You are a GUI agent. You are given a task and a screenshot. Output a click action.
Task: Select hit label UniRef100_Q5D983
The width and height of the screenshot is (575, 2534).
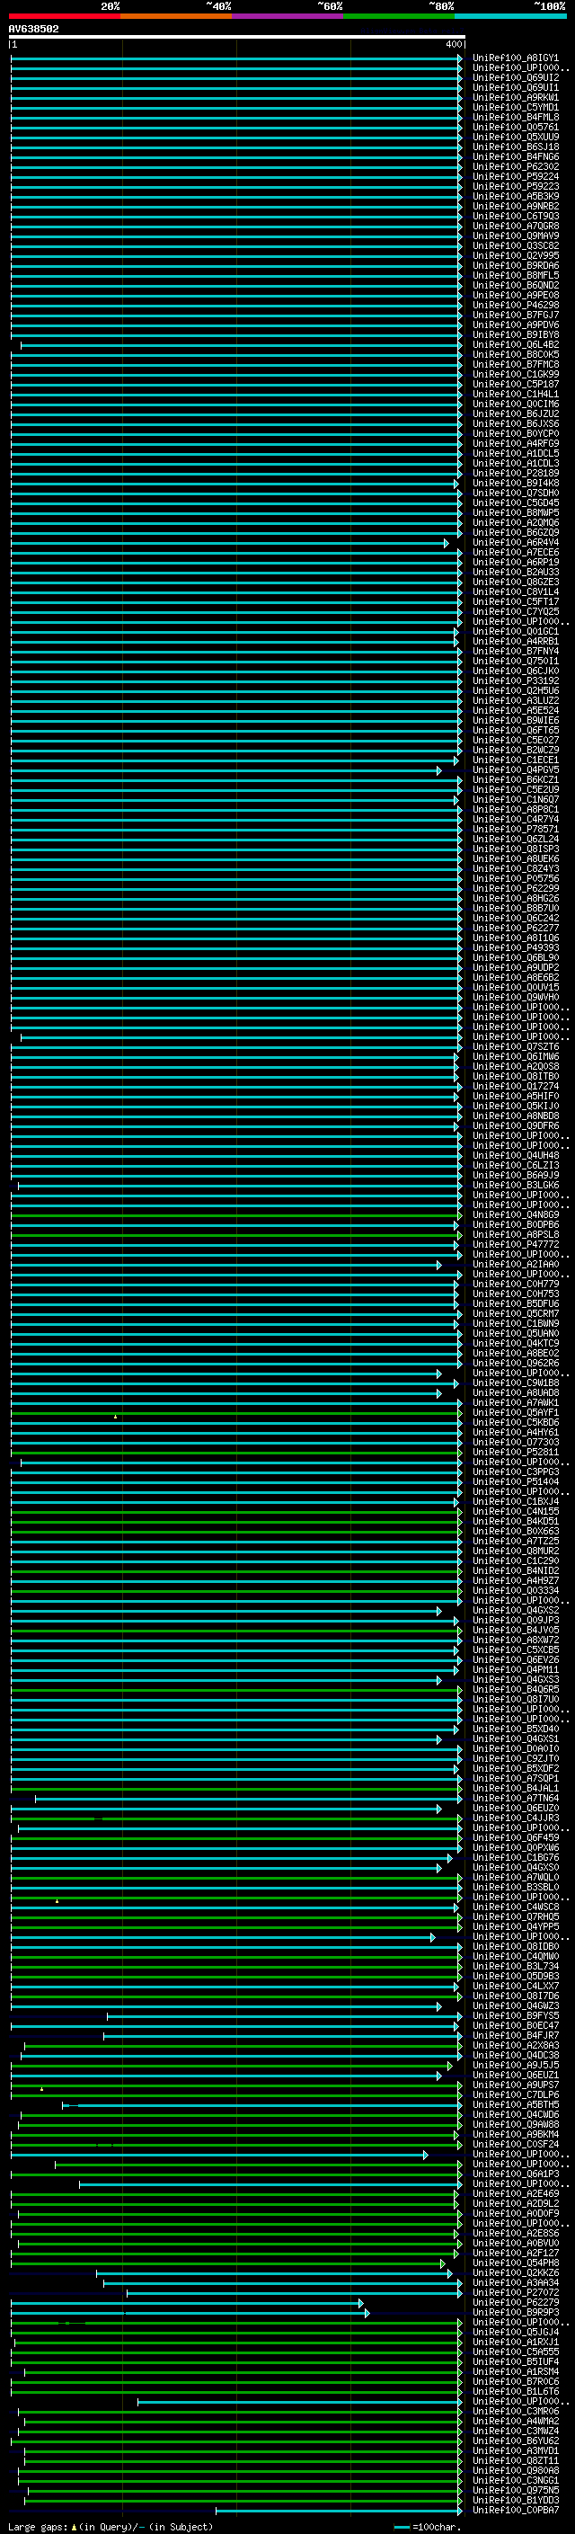[515, 1978]
